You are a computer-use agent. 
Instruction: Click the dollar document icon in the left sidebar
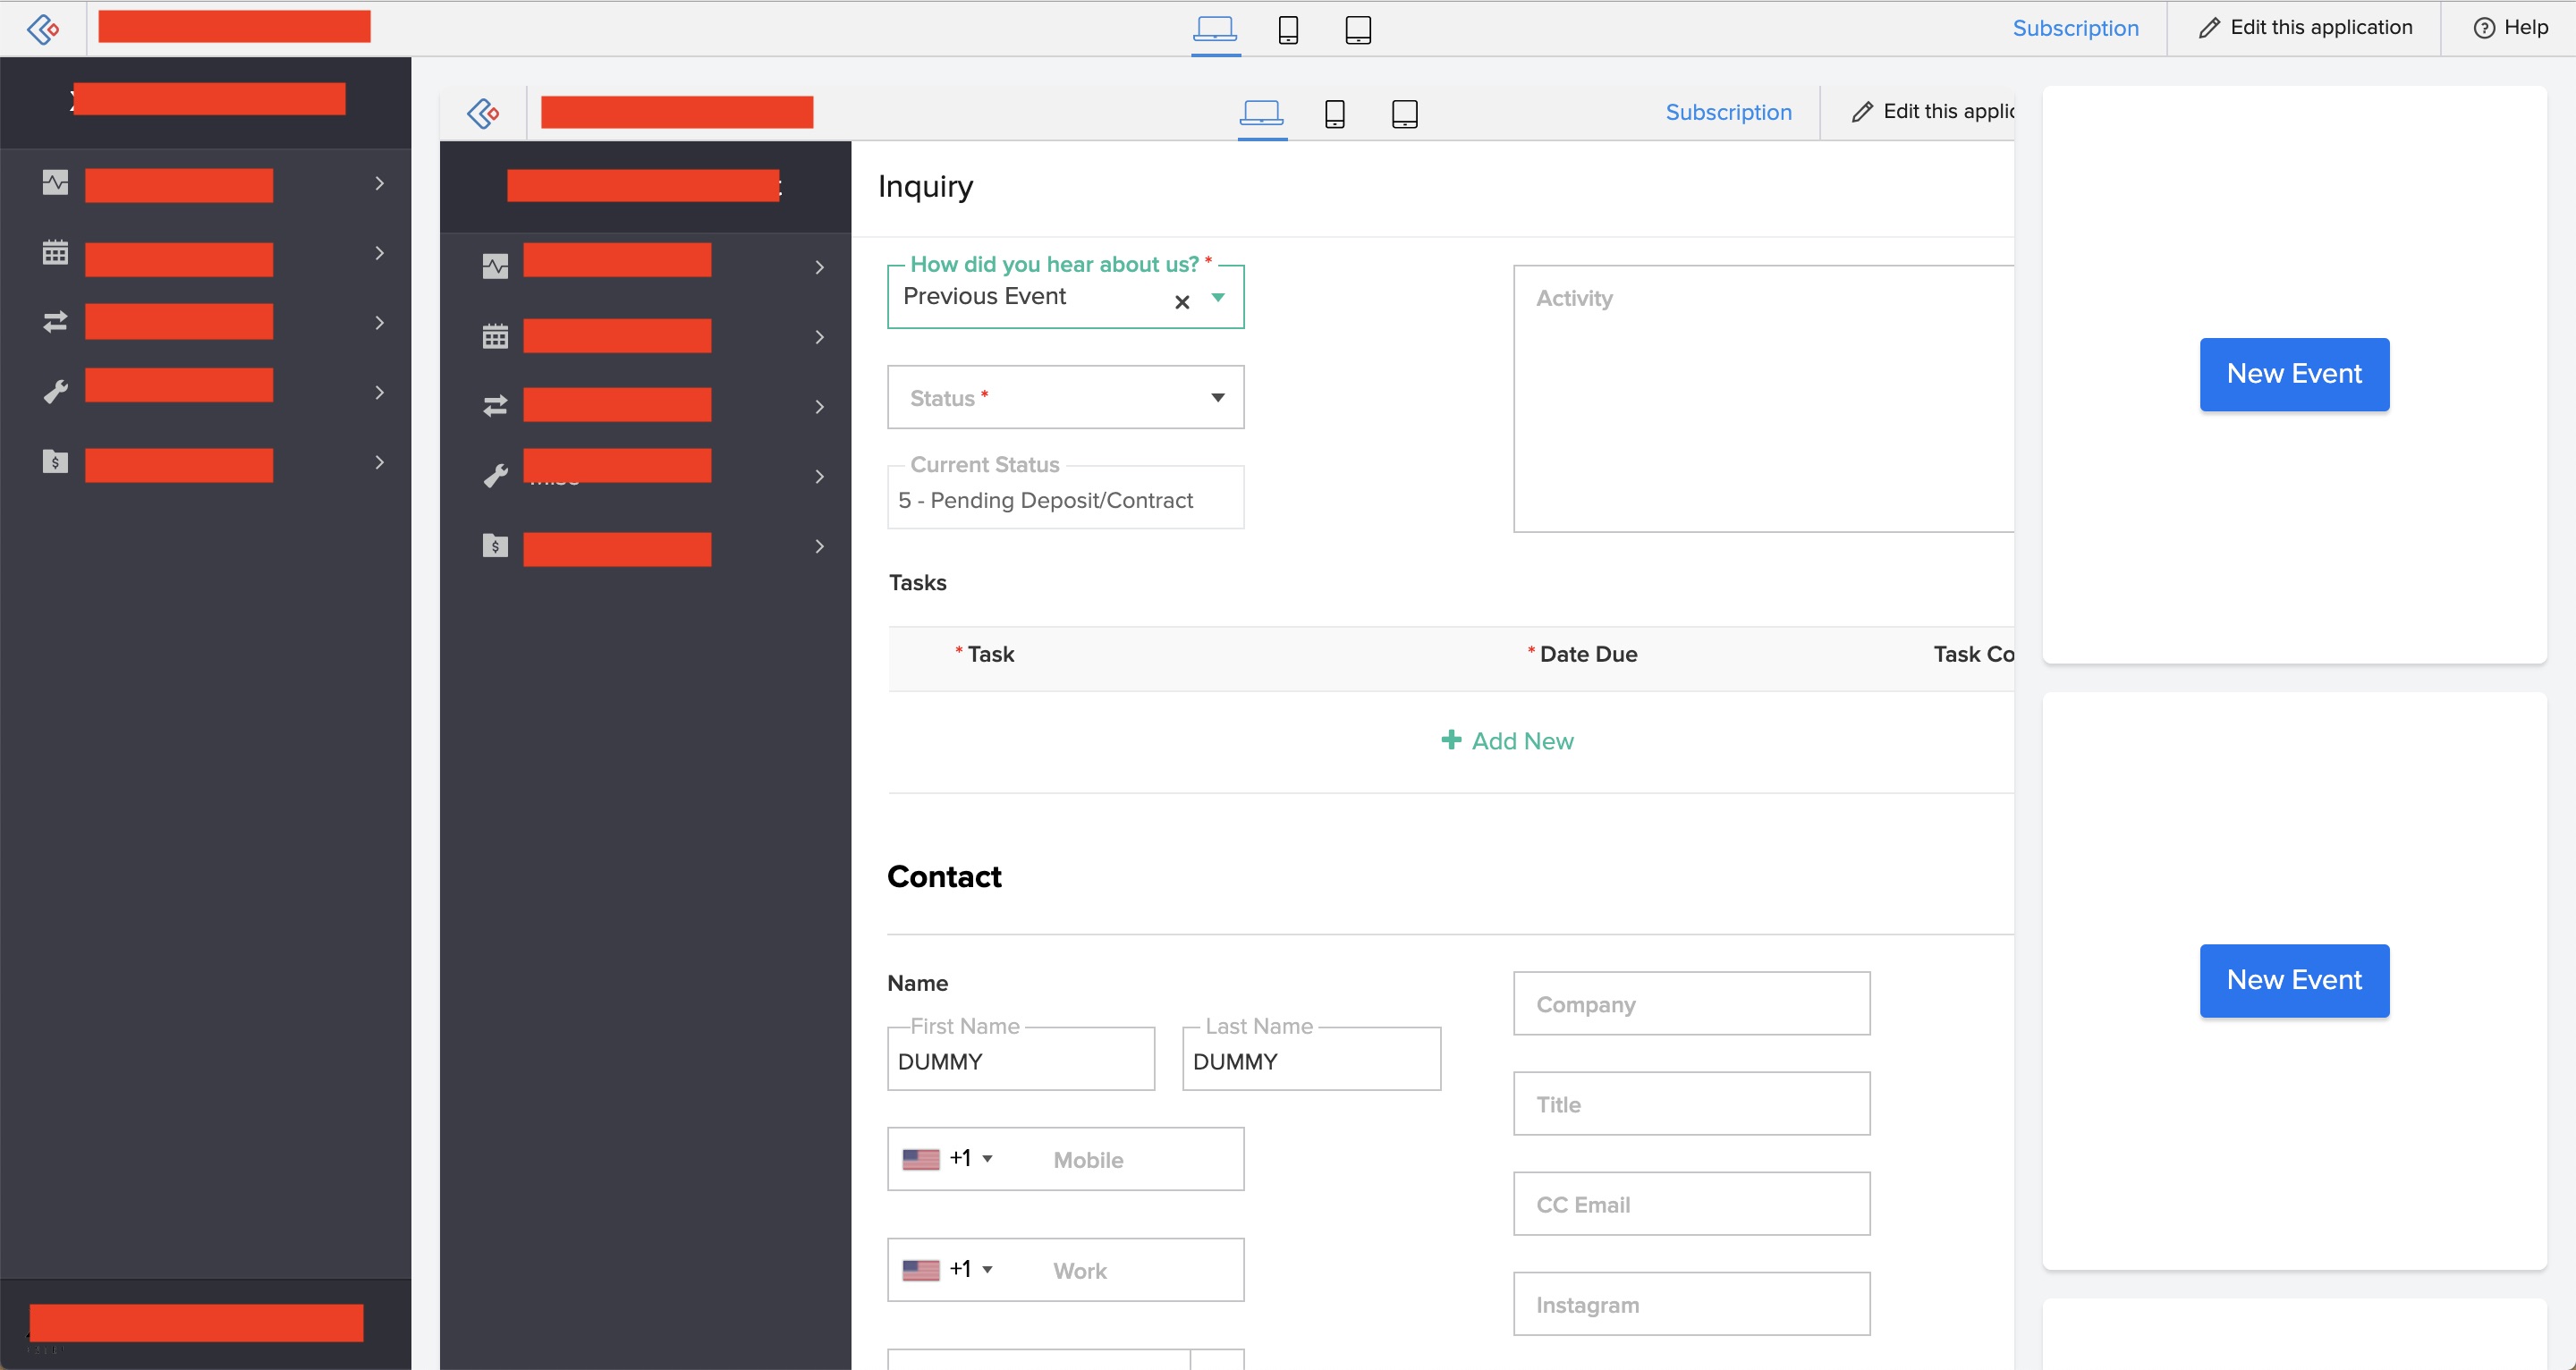[55, 461]
